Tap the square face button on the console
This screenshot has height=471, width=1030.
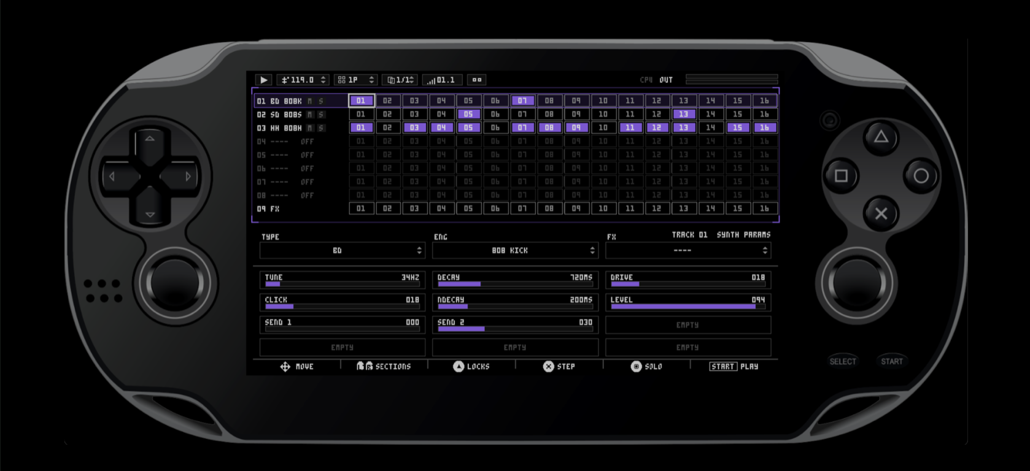[841, 176]
